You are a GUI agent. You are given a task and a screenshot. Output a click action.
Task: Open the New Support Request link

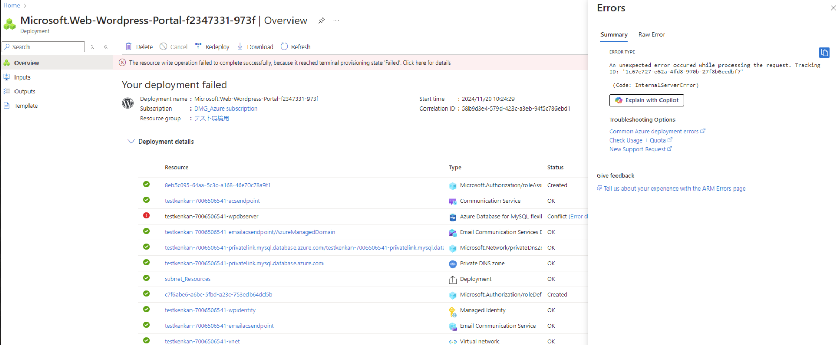pos(640,149)
